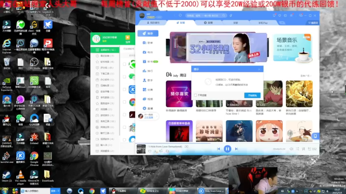Click the album cover thumbnail in player bar
Viewport: 346px width, 194px height.
pyautogui.click(x=141, y=149)
